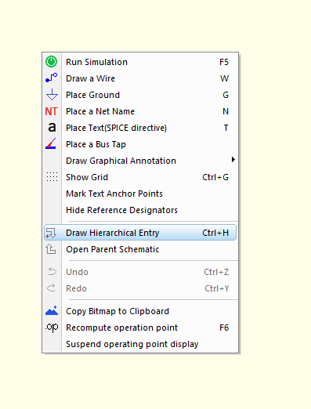Click the red NT net name icon

coord(51,111)
